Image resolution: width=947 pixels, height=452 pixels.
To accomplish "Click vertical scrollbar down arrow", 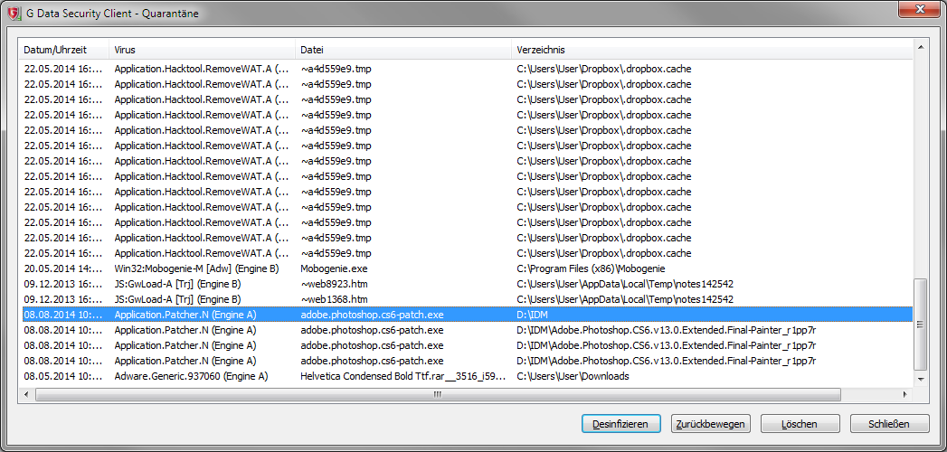I will click(920, 379).
